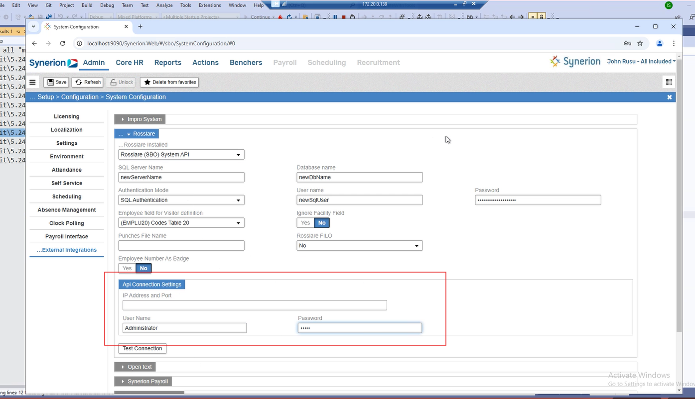This screenshot has width=695, height=399.
Task: Open the Actions tab
Action: (x=205, y=63)
